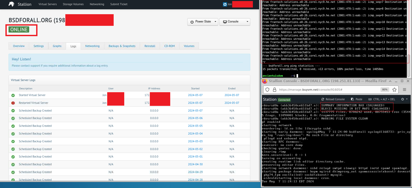Open the console power menu dropdown

(404, 99)
